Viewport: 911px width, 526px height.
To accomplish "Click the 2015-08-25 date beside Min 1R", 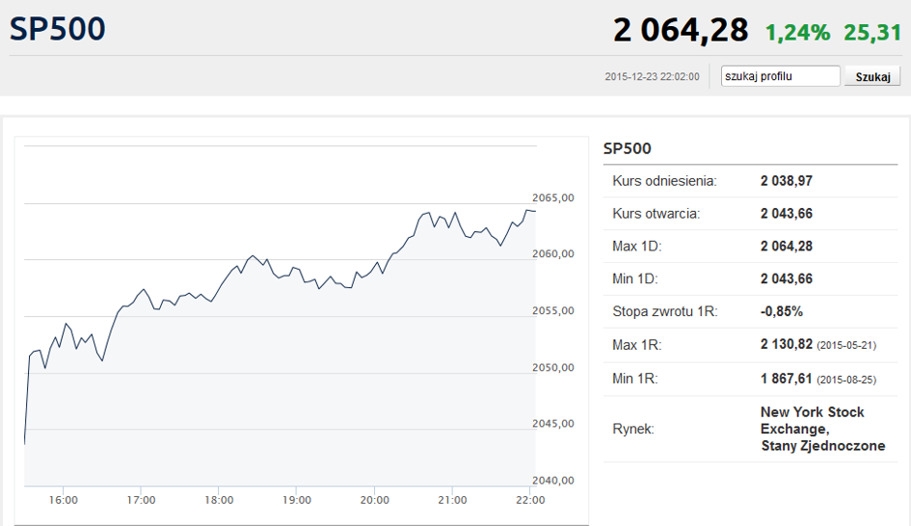I will 846,380.
